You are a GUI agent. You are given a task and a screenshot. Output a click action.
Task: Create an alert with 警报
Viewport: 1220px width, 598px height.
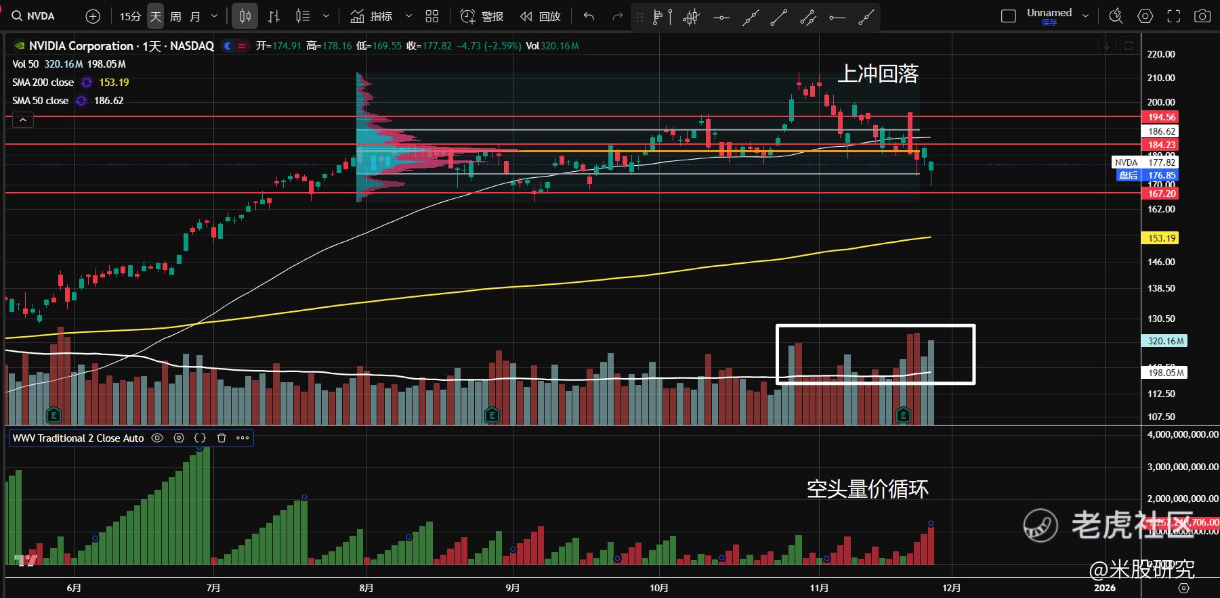click(x=482, y=16)
